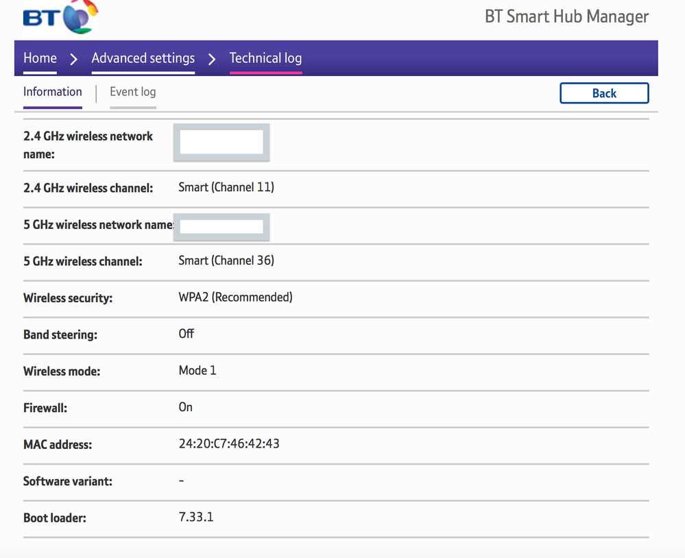
Task: Click 'Boot loader:' label
Action: pos(55,518)
